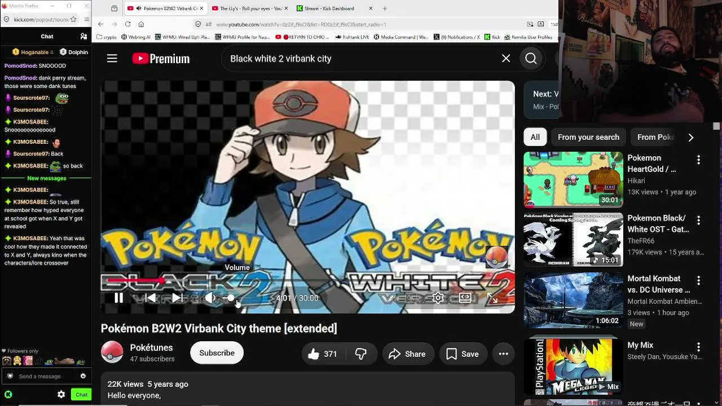Toggle theater mode in video player
Viewport: 722px width, 406px height.
(465, 298)
